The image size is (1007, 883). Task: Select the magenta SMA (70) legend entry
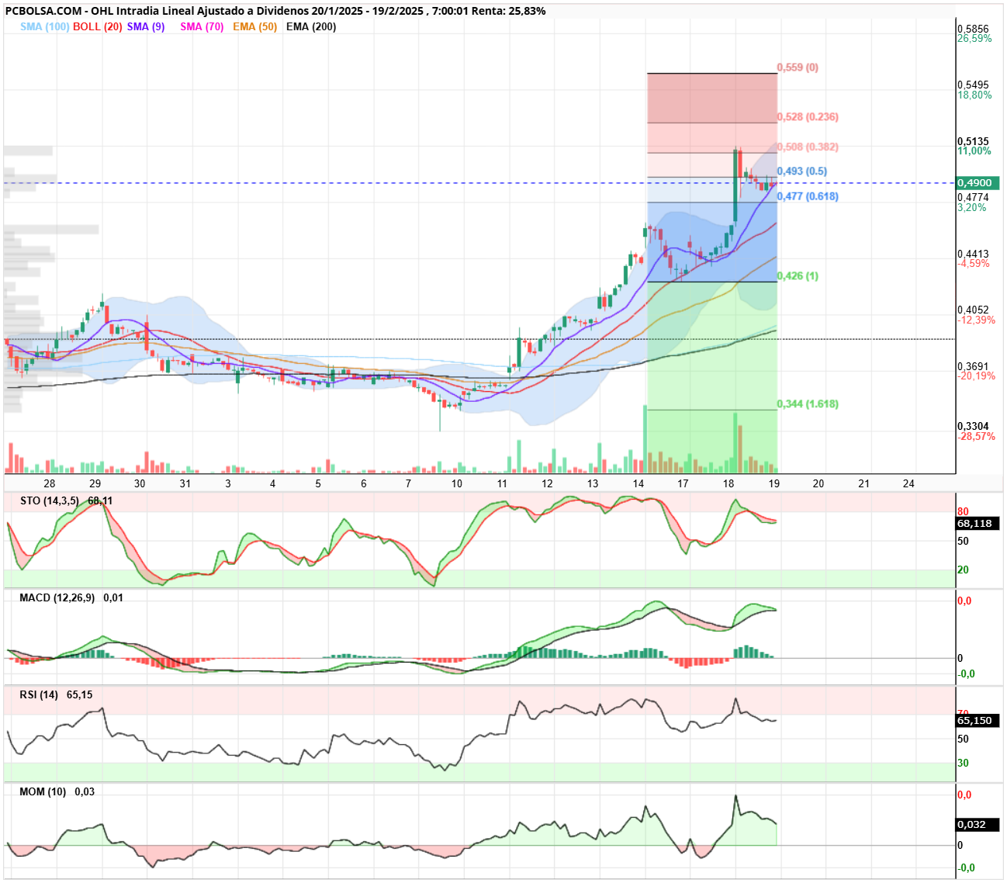pyautogui.click(x=202, y=26)
